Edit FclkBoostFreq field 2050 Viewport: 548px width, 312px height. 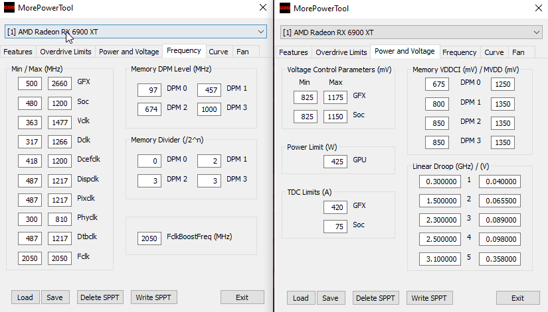click(149, 238)
